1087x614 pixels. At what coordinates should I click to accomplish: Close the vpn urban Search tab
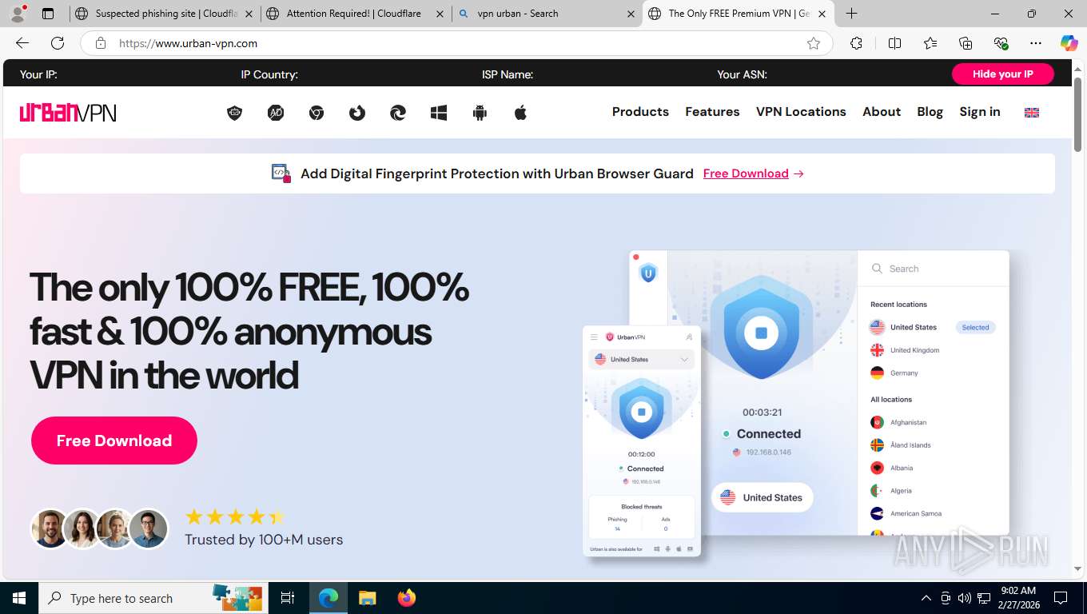tap(631, 14)
